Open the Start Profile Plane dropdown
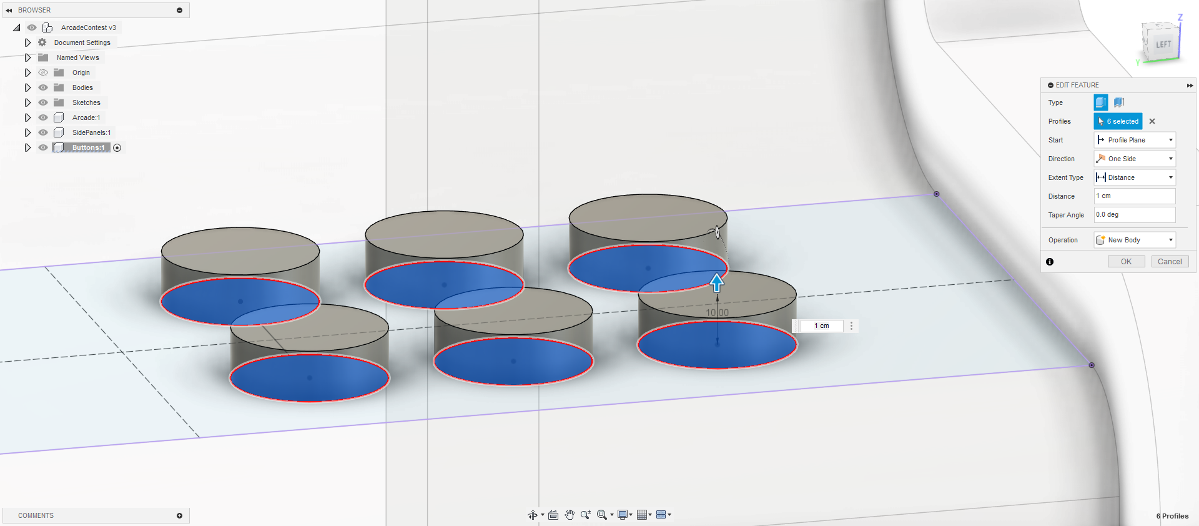 (1135, 140)
